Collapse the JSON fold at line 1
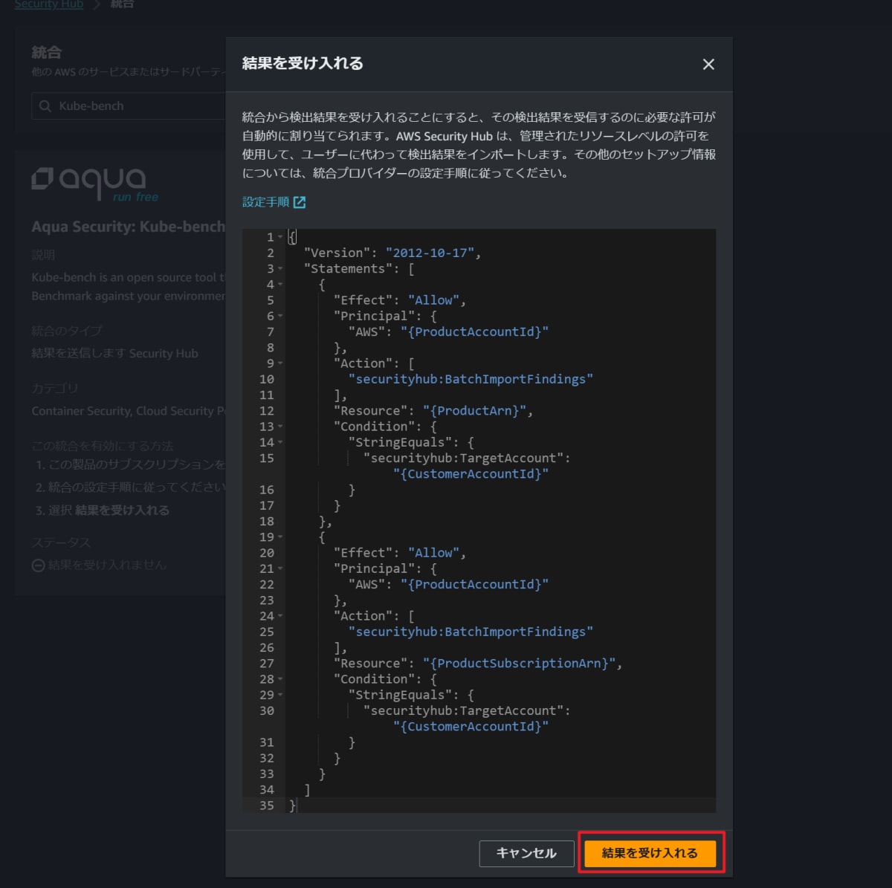The width and height of the screenshot is (892, 888). point(280,237)
